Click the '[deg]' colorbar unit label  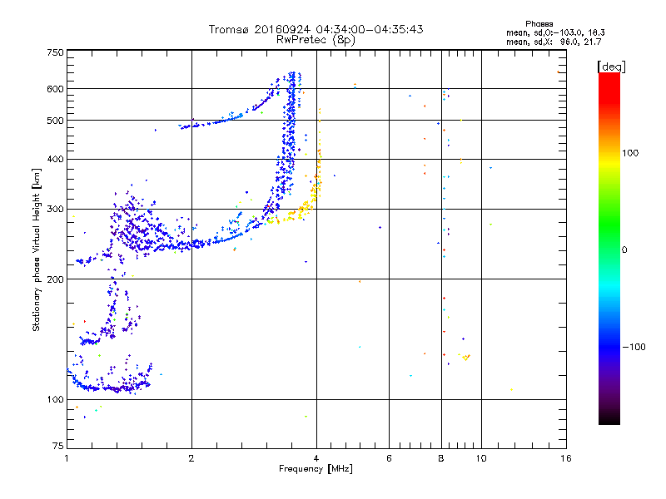(x=611, y=67)
